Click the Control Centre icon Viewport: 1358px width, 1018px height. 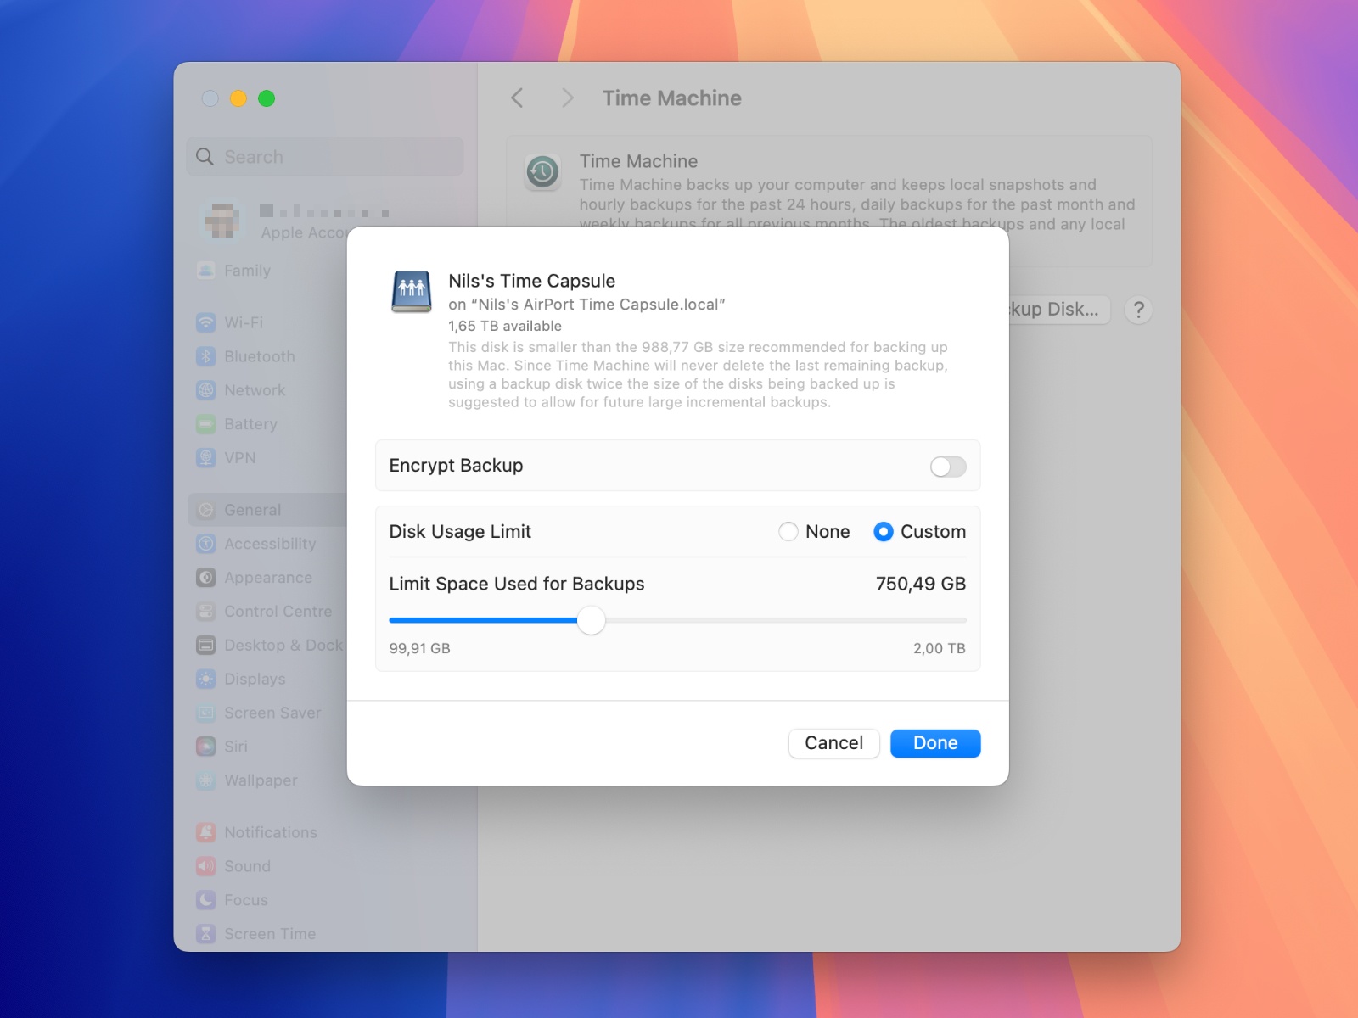[x=206, y=612]
